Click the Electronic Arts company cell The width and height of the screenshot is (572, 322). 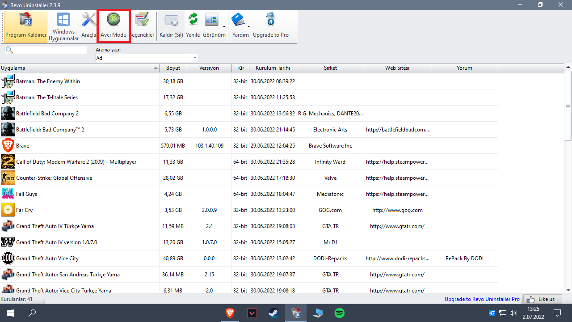tap(330, 130)
